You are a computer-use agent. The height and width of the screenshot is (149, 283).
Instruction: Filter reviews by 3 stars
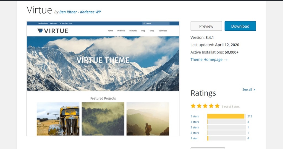coord(195,127)
